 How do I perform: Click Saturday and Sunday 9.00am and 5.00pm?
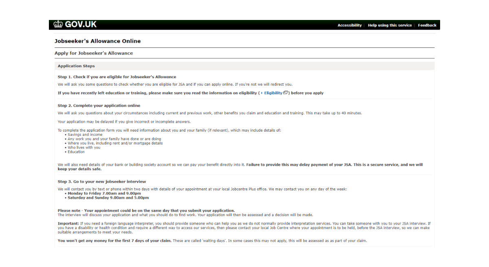[108, 198]
